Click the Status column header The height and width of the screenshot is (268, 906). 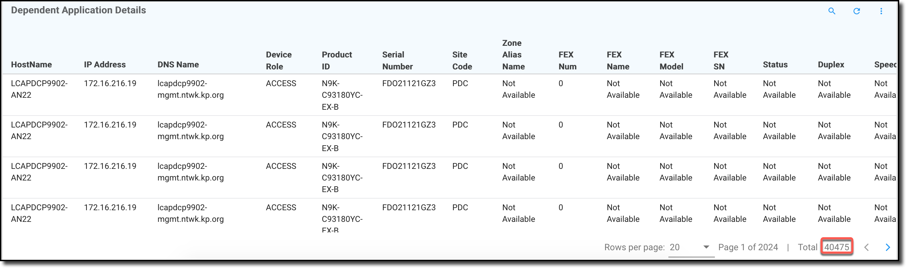(x=775, y=65)
